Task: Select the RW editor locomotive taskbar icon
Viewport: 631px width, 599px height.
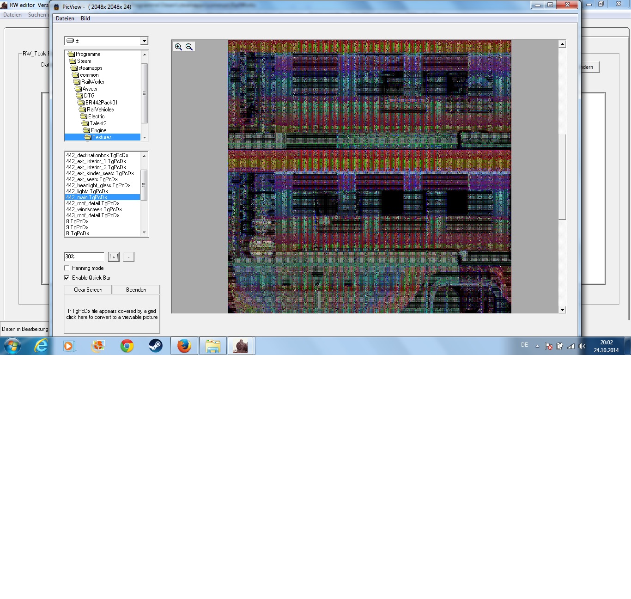Action: pyautogui.click(x=241, y=346)
